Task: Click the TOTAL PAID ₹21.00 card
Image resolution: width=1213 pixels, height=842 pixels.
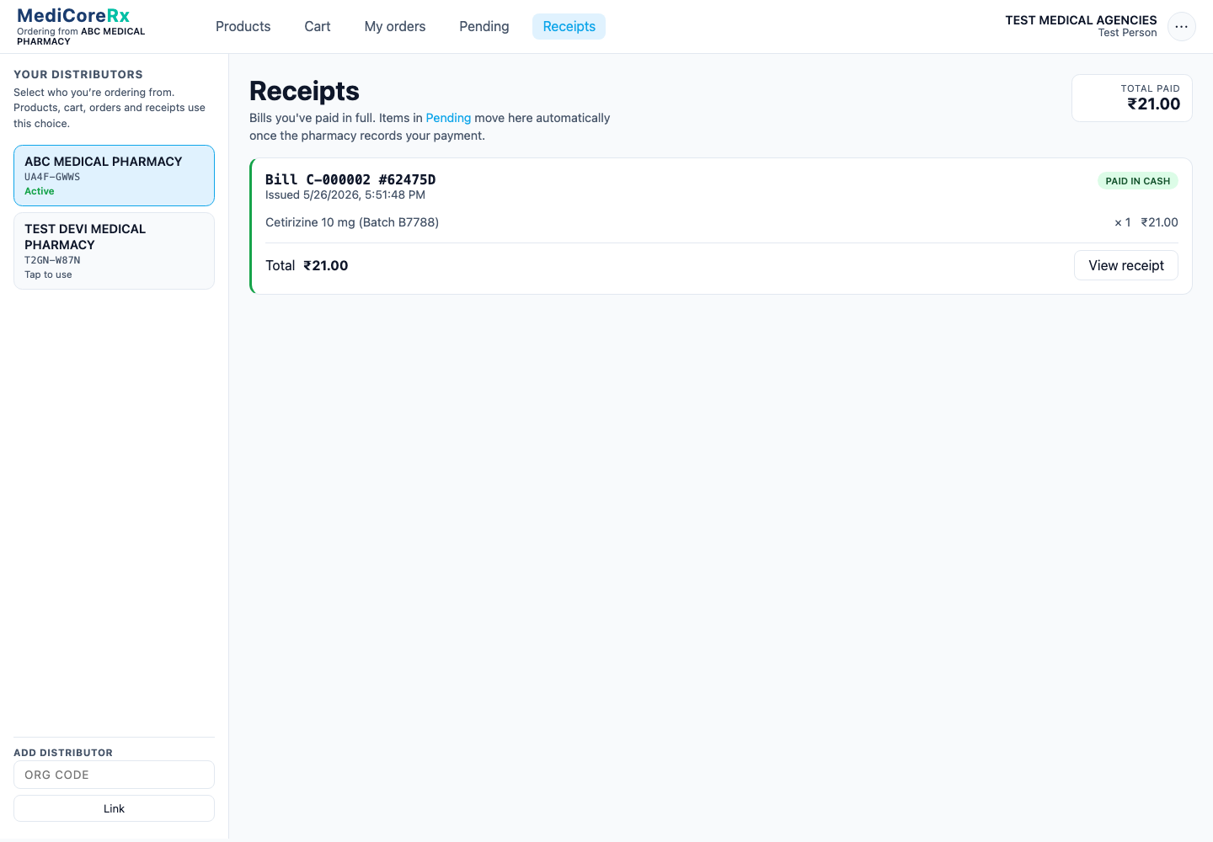Action: click(1131, 98)
